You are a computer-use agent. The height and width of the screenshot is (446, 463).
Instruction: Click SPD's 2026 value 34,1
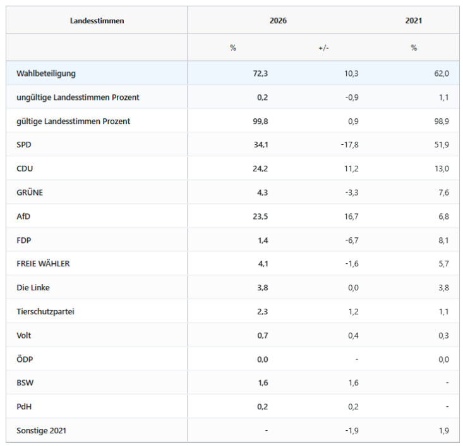click(260, 145)
